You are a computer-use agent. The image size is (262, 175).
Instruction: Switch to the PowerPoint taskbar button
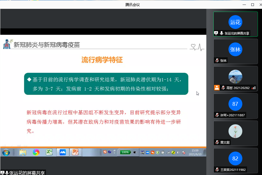point(75,152)
